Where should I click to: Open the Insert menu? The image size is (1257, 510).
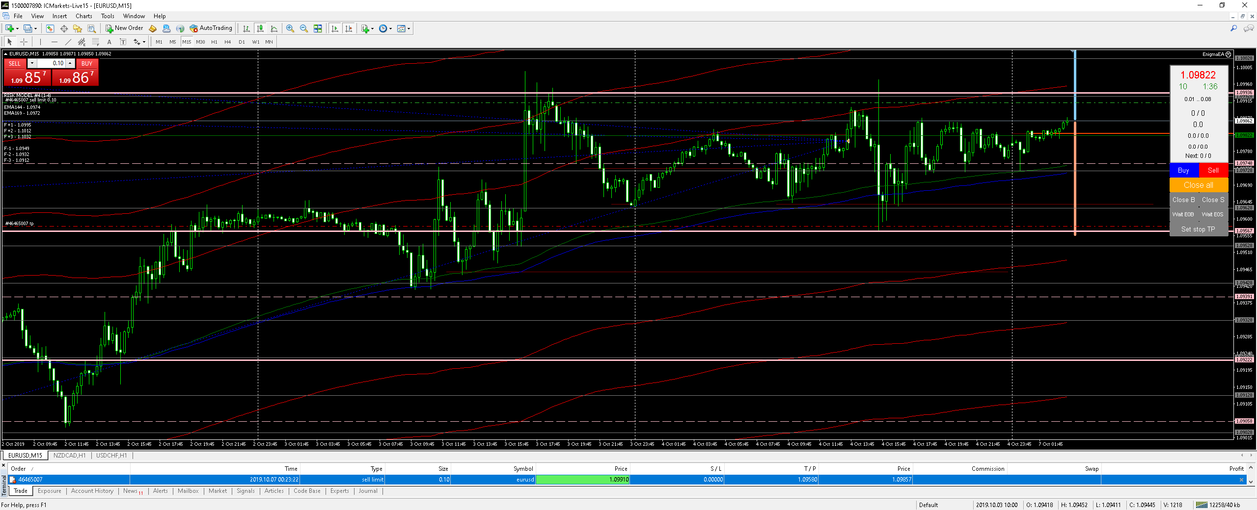[59, 16]
